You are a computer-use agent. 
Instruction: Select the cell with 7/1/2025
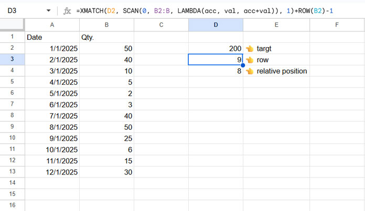coord(52,116)
